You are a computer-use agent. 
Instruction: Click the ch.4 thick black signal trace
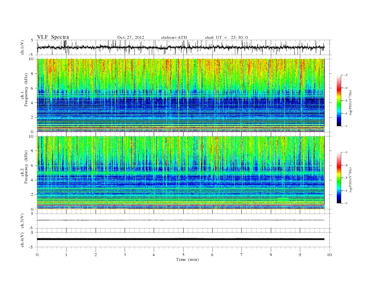click(x=180, y=239)
